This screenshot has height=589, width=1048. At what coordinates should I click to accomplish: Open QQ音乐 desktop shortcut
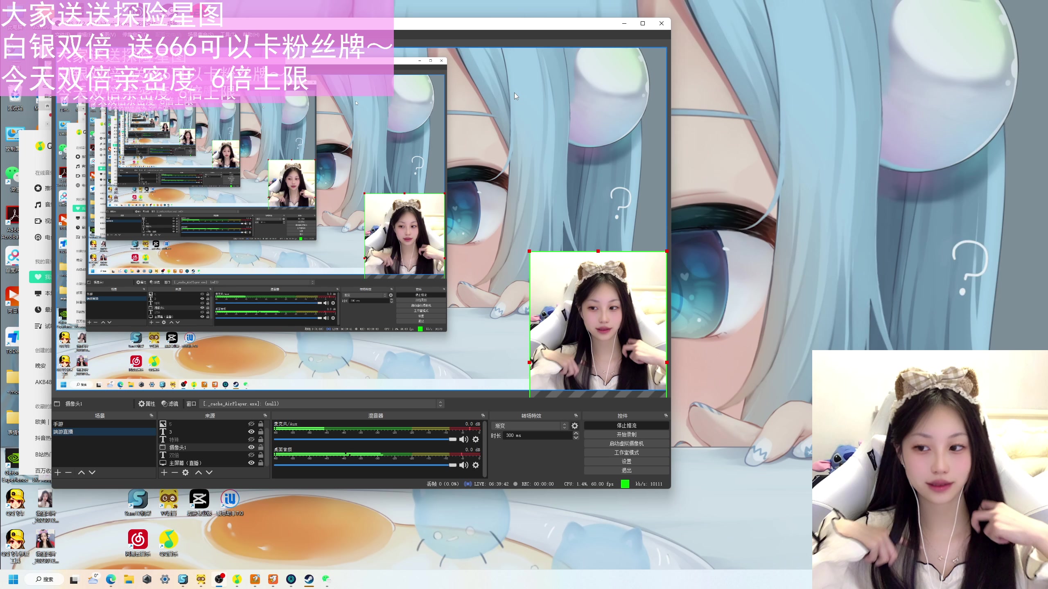[169, 543]
